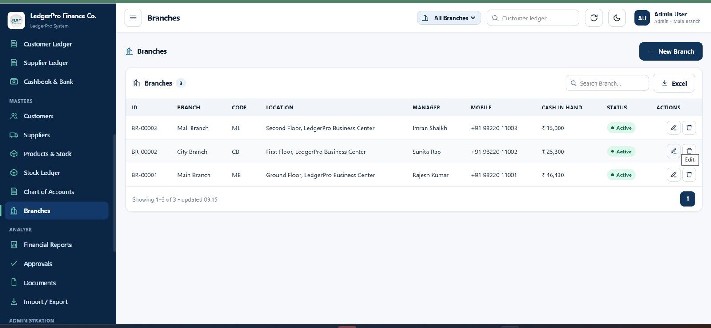Open Supplier Ledger in sidebar

(57, 63)
